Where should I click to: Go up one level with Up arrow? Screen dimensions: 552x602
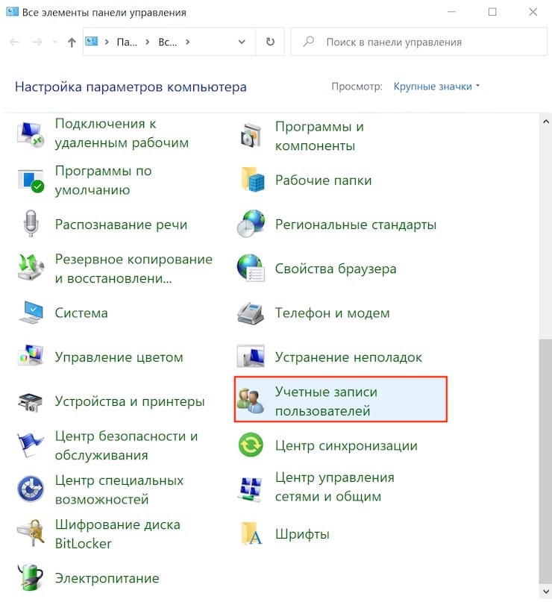pos(72,42)
